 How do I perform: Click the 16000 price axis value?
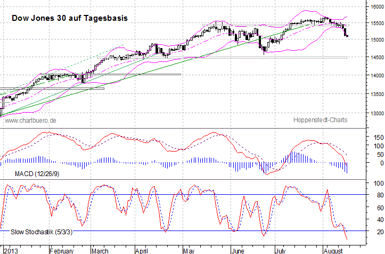pyautogui.click(x=377, y=6)
